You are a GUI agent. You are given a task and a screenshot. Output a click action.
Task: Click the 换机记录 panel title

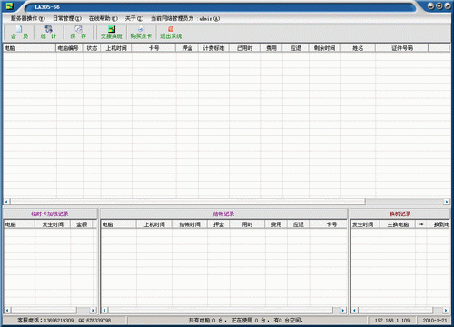click(400, 213)
